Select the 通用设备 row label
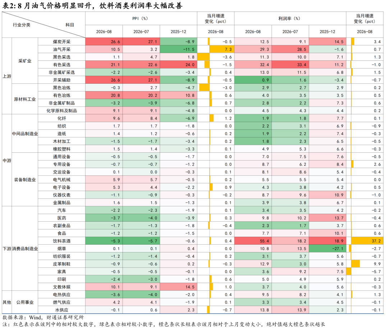The height and width of the screenshot is (329, 386). (62, 157)
